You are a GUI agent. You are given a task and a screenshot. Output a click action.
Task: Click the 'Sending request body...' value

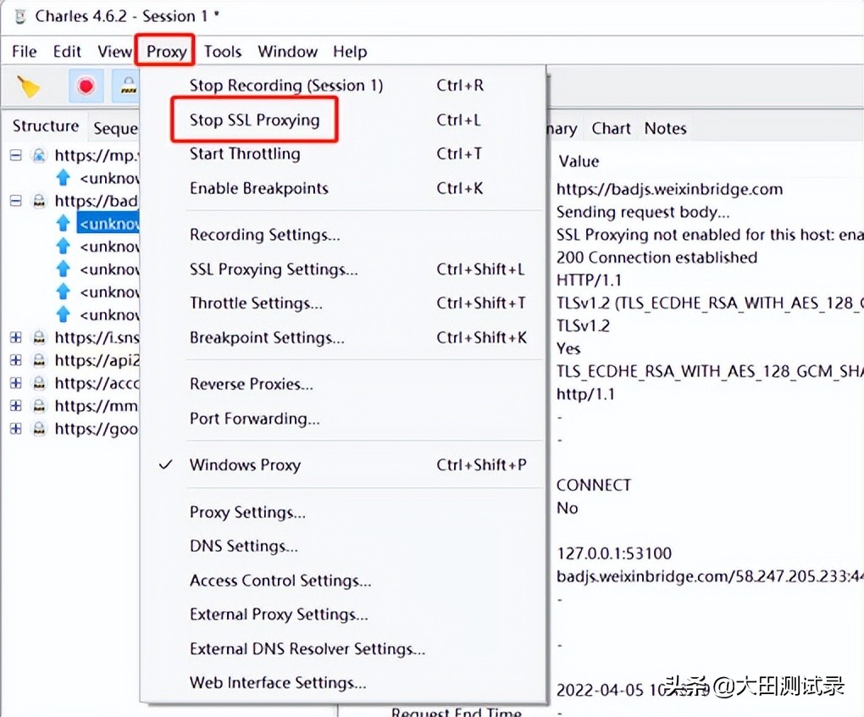(642, 212)
